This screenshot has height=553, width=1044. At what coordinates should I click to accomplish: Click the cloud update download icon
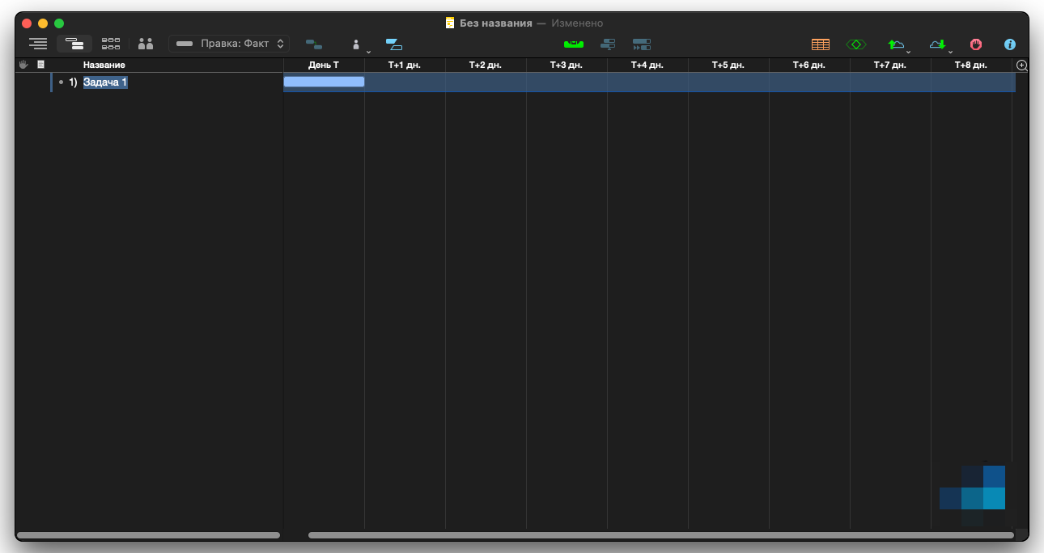tap(939, 44)
